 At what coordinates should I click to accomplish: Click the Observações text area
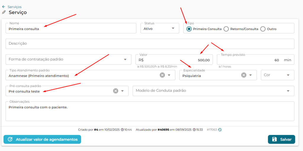150,111
